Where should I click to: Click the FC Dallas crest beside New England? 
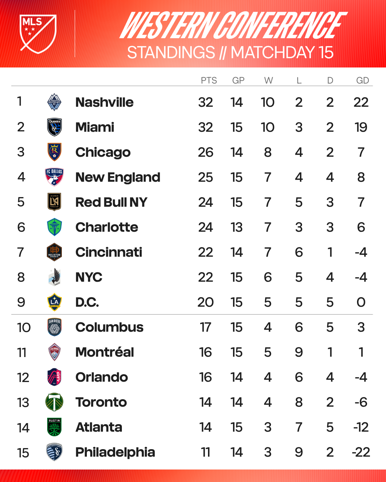[55, 177]
